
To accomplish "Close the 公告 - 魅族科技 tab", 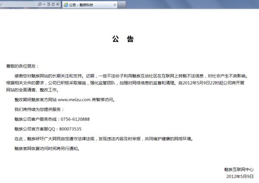I will point(115,5).
